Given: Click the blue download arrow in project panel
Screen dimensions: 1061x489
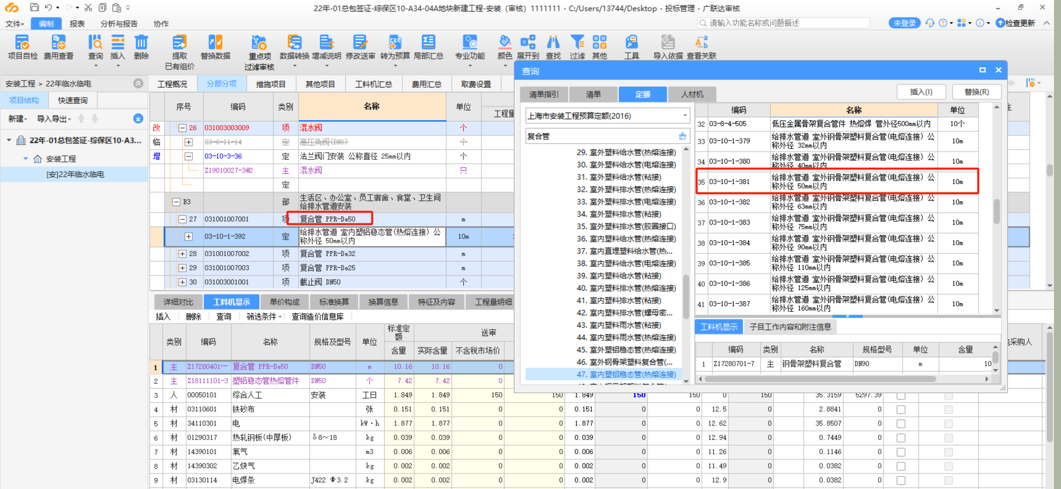Looking at the screenshot, I should (138, 118).
